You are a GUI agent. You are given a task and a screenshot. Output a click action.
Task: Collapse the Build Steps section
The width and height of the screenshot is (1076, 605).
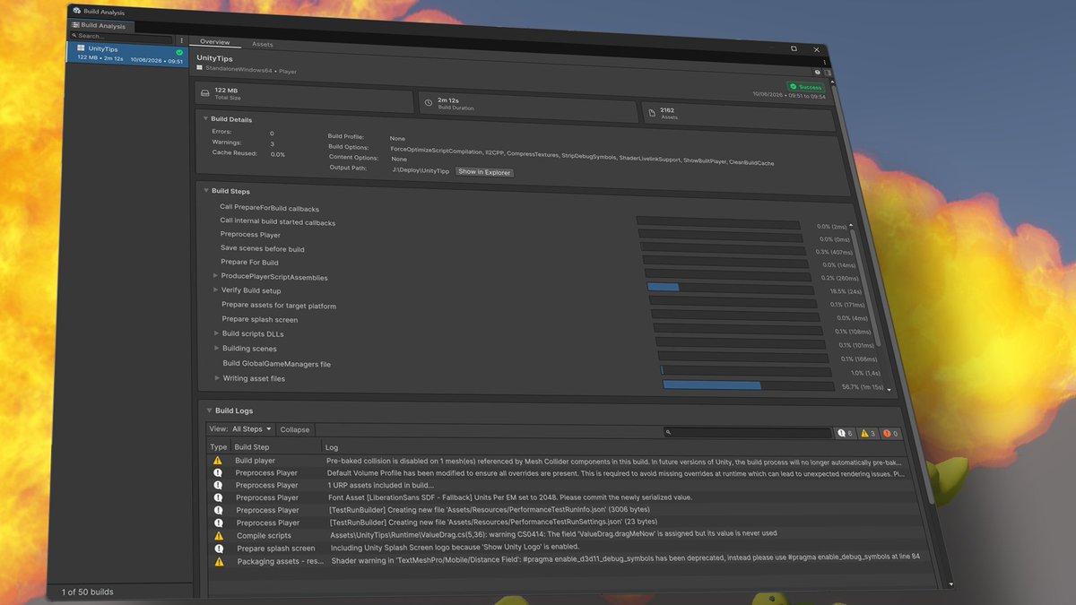point(206,190)
